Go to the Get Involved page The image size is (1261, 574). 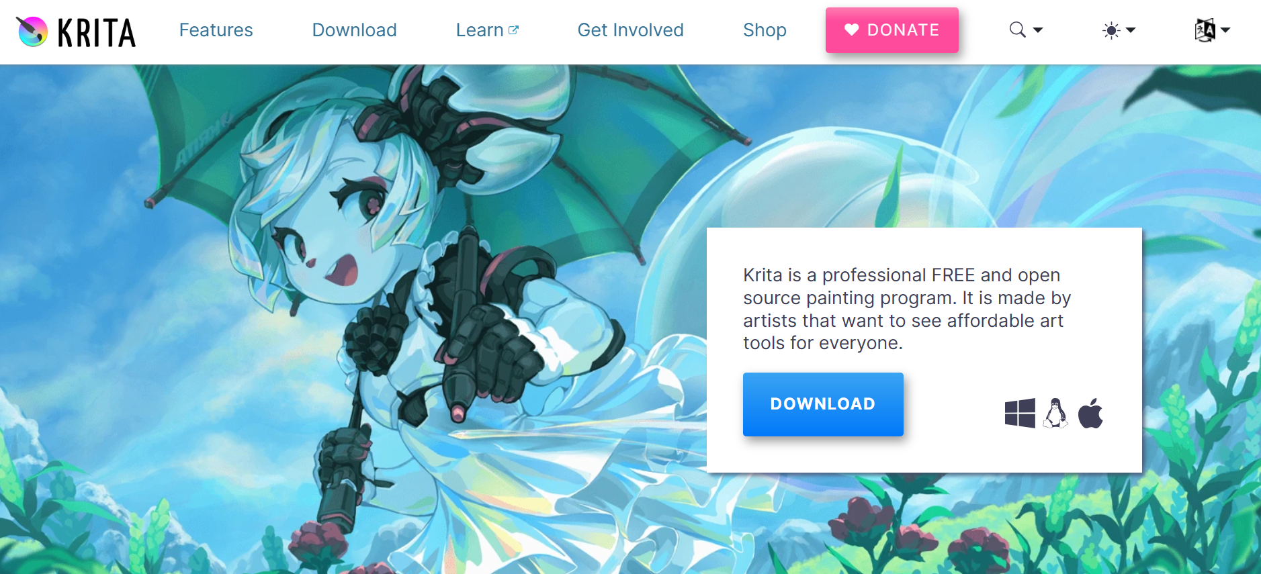[x=631, y=30]
